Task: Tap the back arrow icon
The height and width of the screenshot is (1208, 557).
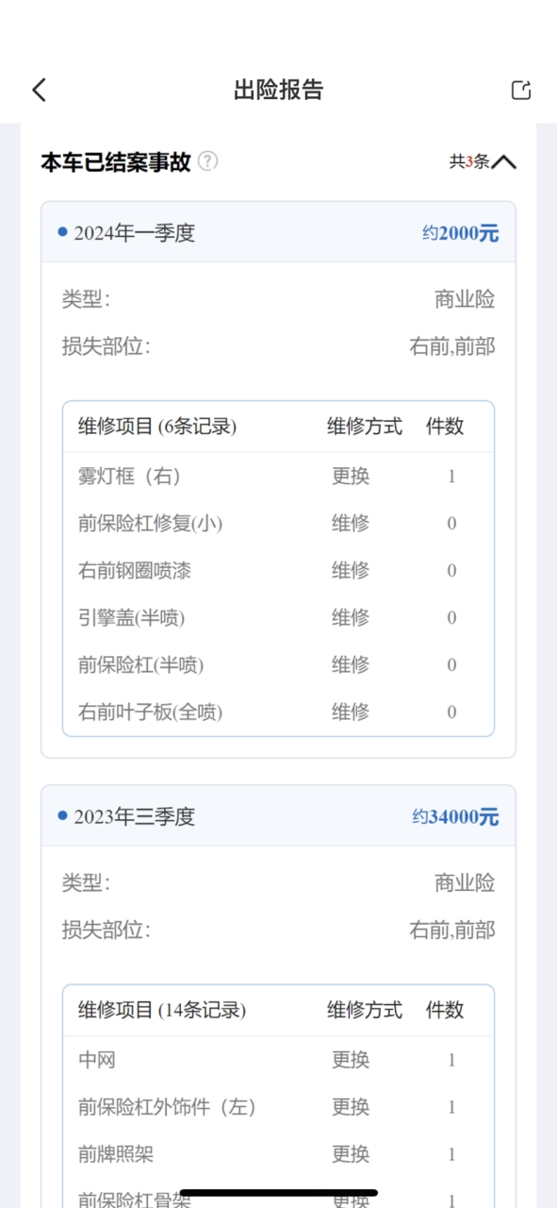Action: point(39,90)
